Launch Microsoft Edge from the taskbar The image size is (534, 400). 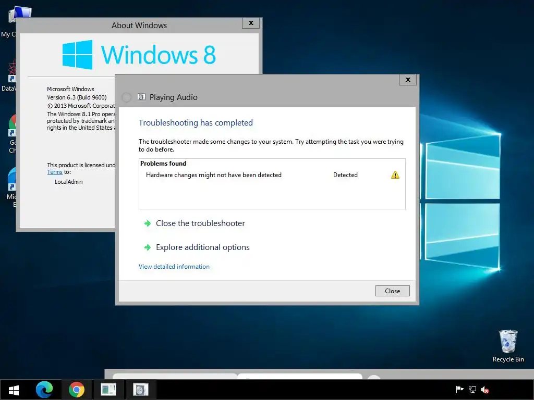[44, 390]
